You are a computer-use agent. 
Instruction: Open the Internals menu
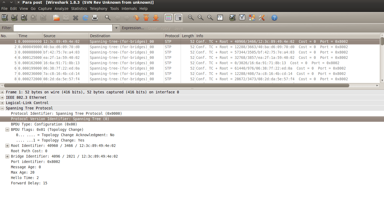tap(129, 9)
